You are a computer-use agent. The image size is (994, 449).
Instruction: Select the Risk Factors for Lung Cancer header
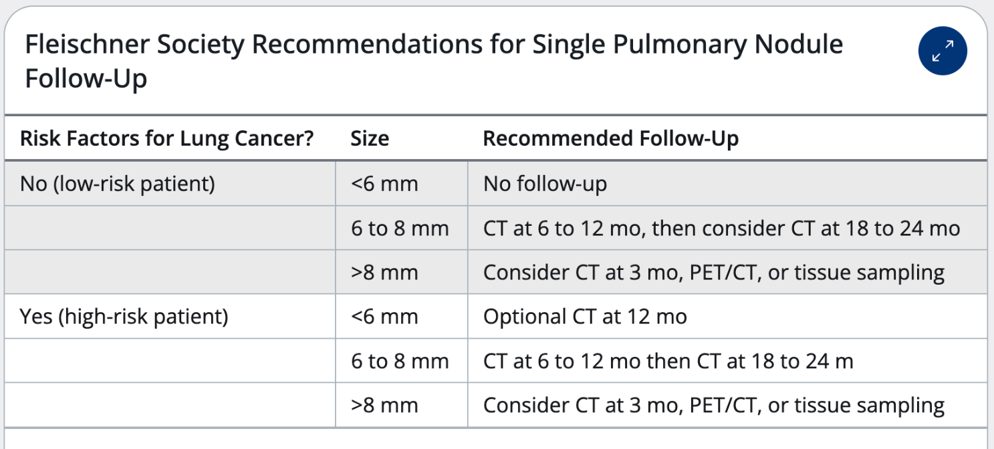click(x=167, y=138)
